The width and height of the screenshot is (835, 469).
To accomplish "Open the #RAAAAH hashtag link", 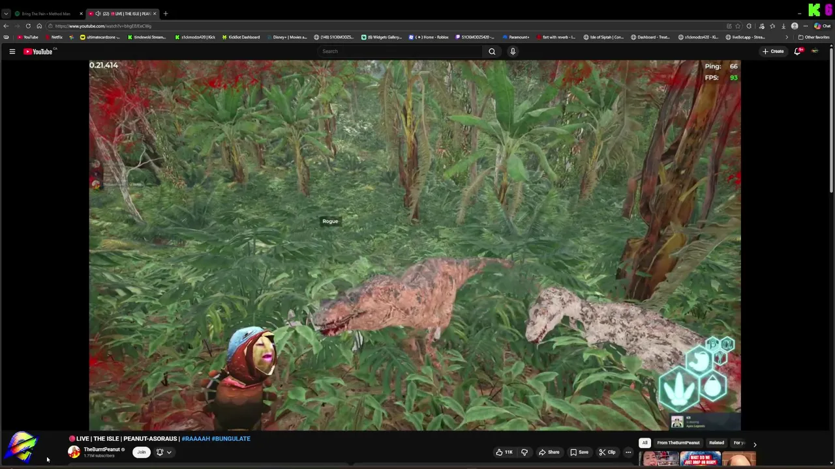I will (196, 439).
